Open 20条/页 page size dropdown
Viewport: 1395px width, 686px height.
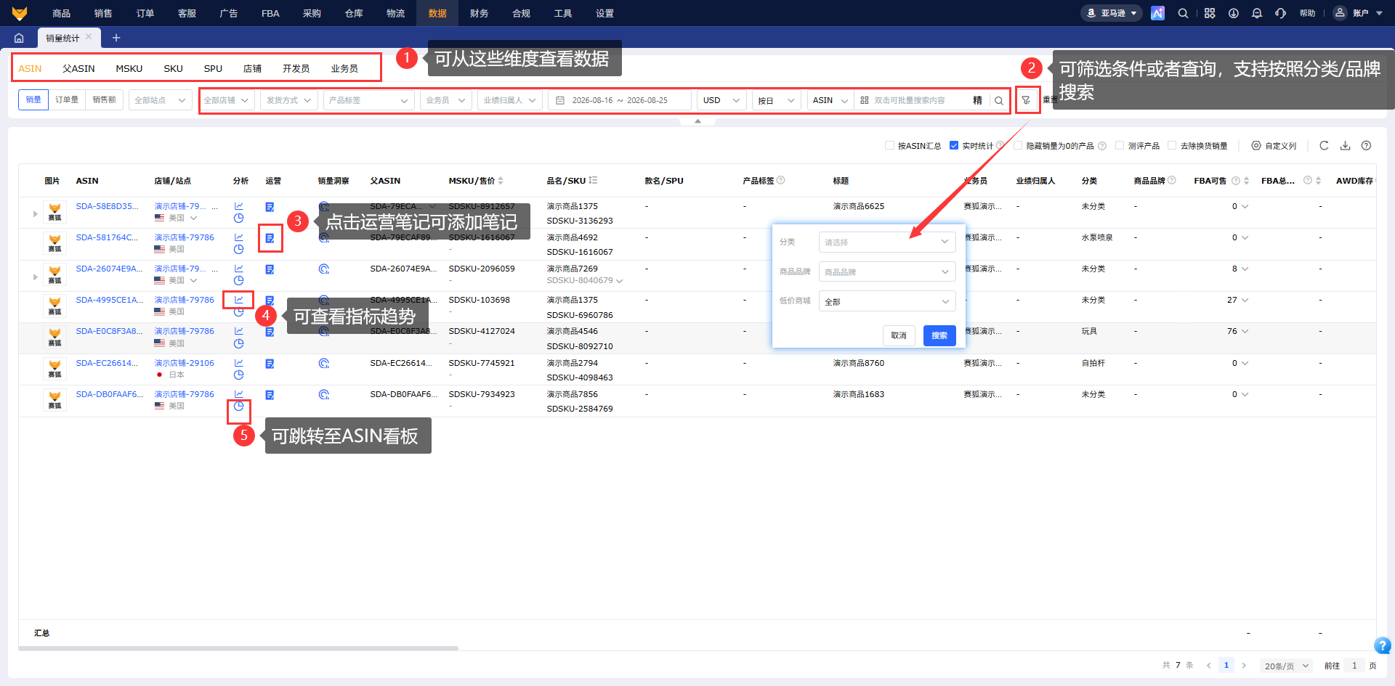[x=1286, y=666]
